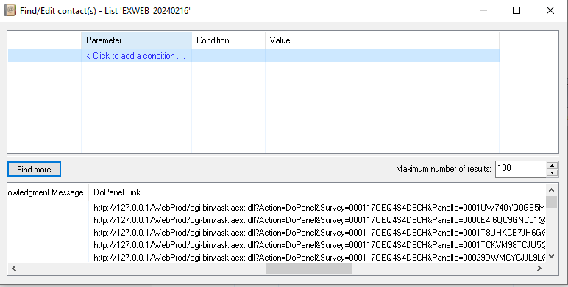Select the Condition column header
Image resolution: width=568 pixels, height=287 pixels.
pyautogui.click(x=229, y=40)
